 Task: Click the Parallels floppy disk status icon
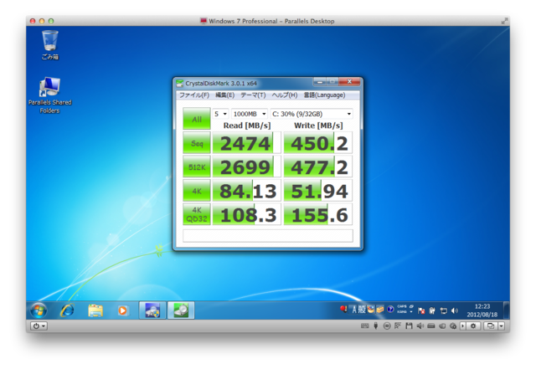click(409, 326)
